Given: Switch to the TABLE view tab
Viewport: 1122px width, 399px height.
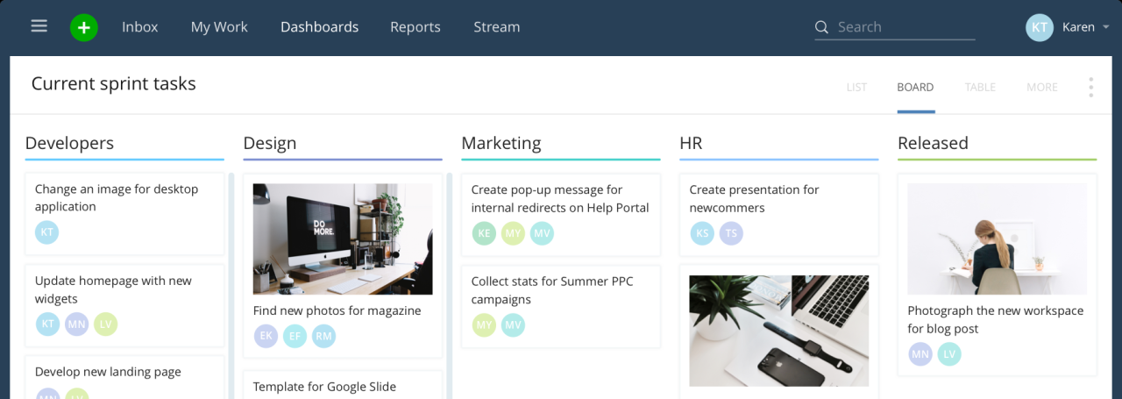Looking at the screenshot, I should (980, 88).
